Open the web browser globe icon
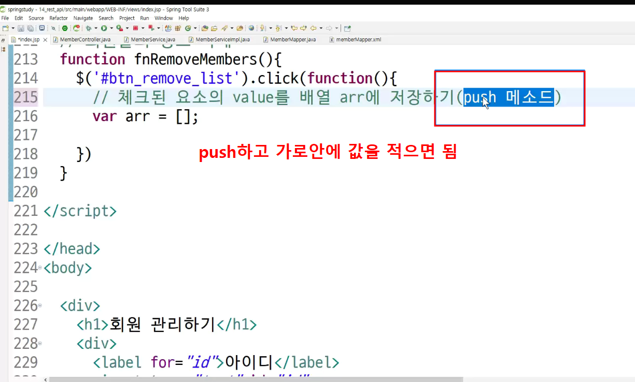This screenshot has height=382, width=635. [251, 28]
